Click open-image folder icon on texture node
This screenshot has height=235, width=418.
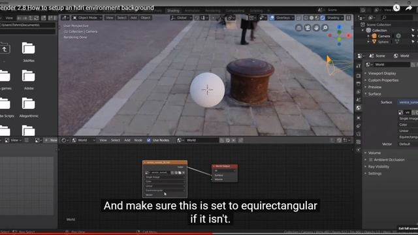pos(180,172)
